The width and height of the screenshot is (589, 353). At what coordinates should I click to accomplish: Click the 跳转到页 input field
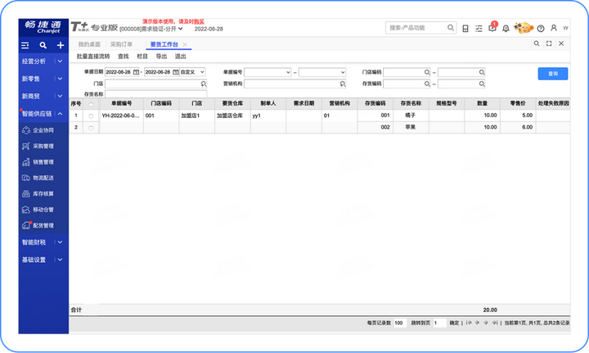click(x=439, y=323)
